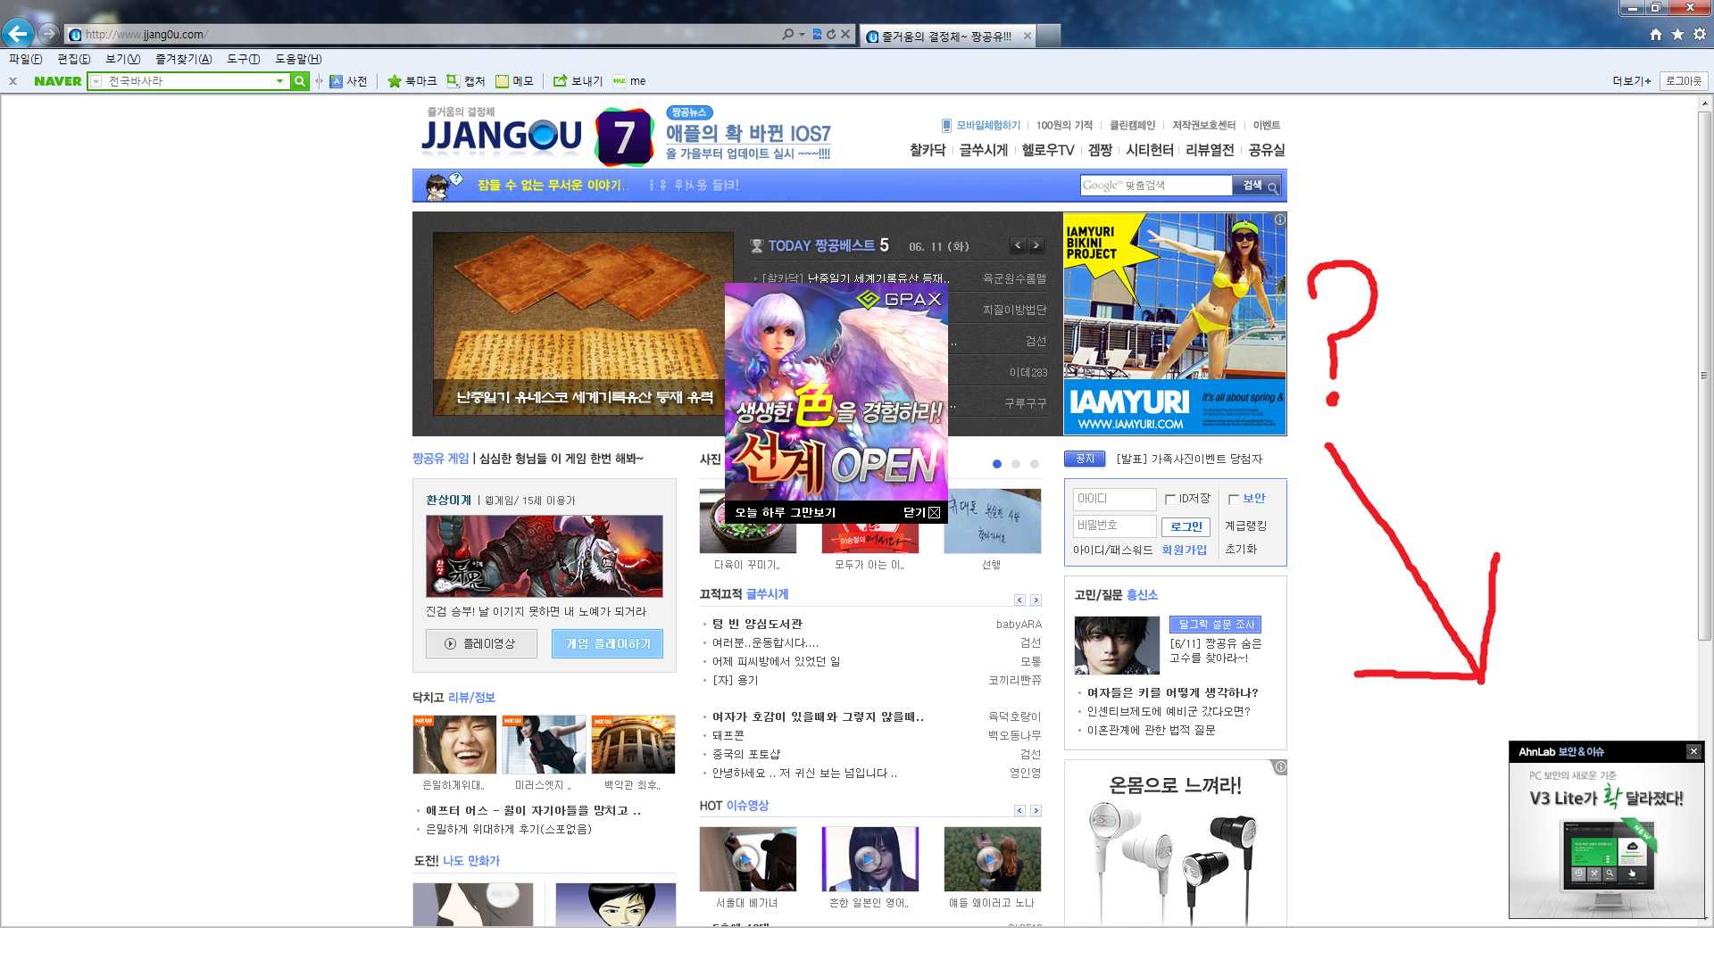Image resolution: width=1714 pixels, height=977 pixels.
Task: Select the first photo carousel dot
Action: point(997,464)
